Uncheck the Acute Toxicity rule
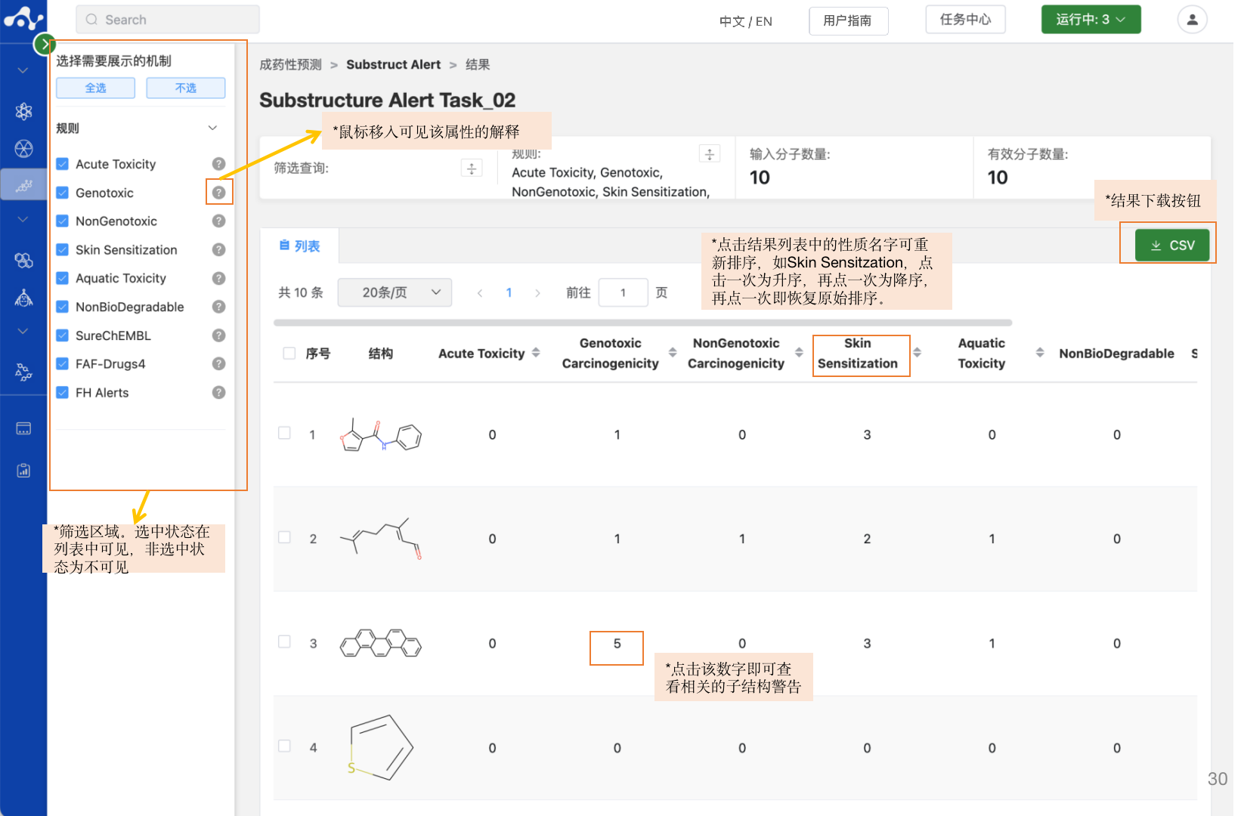1244x816 pixels. (62, 163)
